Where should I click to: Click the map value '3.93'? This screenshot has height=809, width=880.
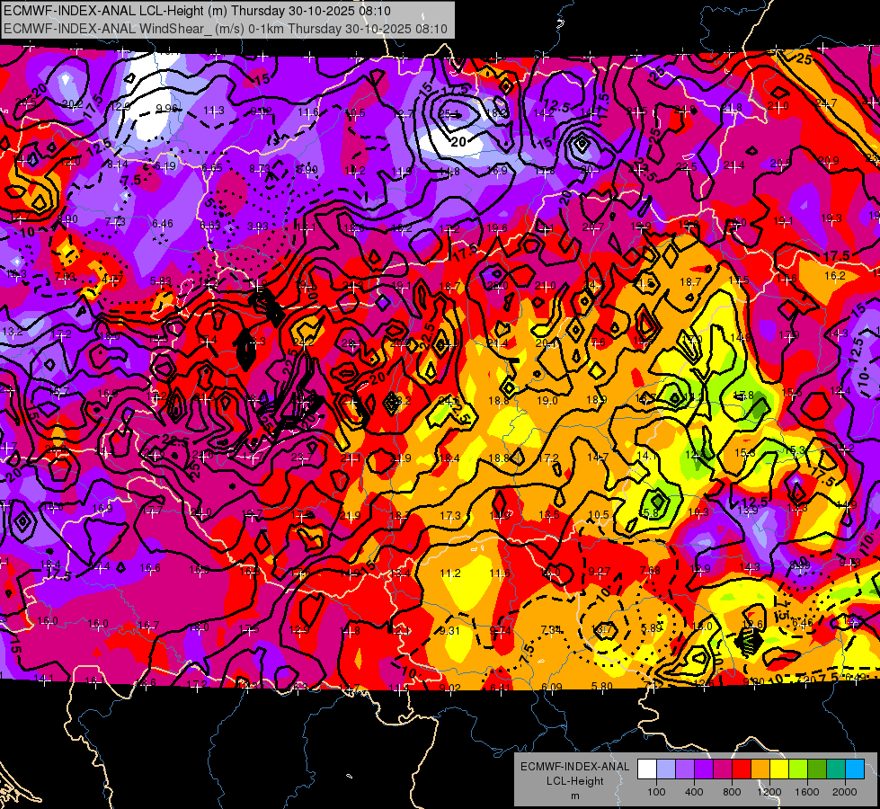(x=258, y=227)
